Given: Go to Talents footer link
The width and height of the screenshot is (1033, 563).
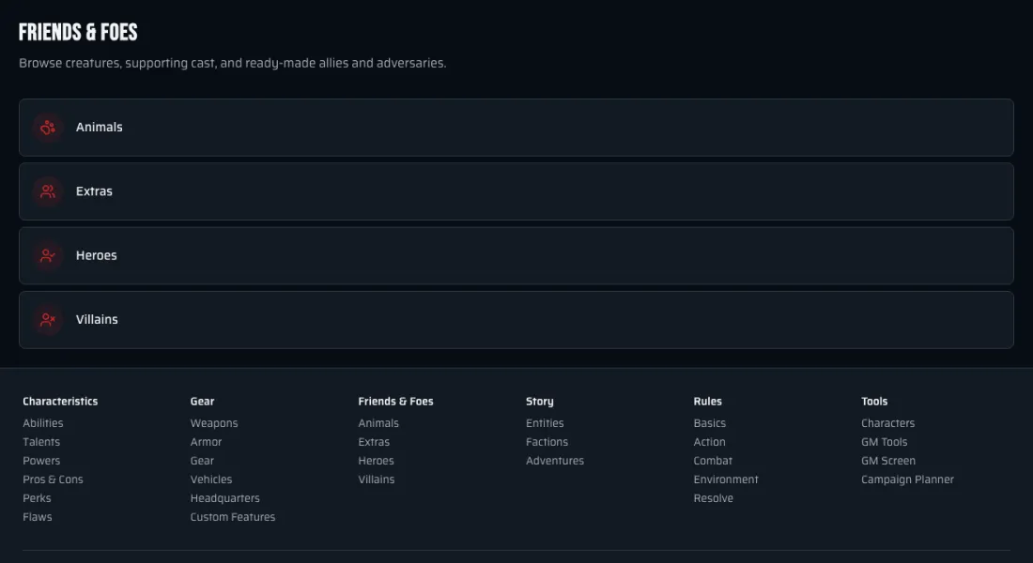Looking at the screenshot, I should [40, 442].
